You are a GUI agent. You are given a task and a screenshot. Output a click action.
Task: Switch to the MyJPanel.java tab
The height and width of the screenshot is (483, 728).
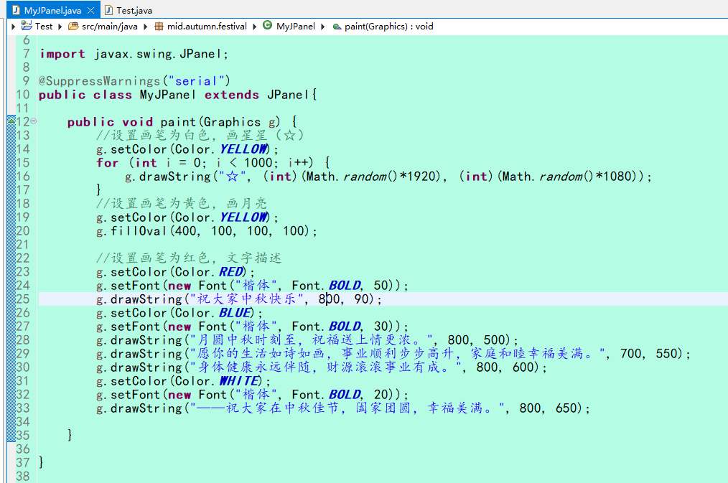point(52,10)
